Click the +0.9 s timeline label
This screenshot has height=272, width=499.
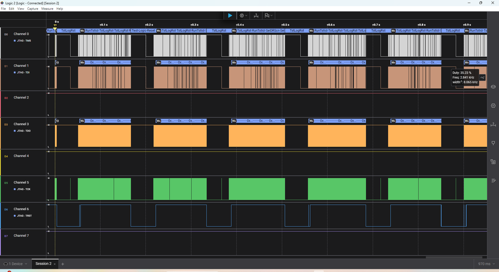pyautogui.click(x=467, y=24)
